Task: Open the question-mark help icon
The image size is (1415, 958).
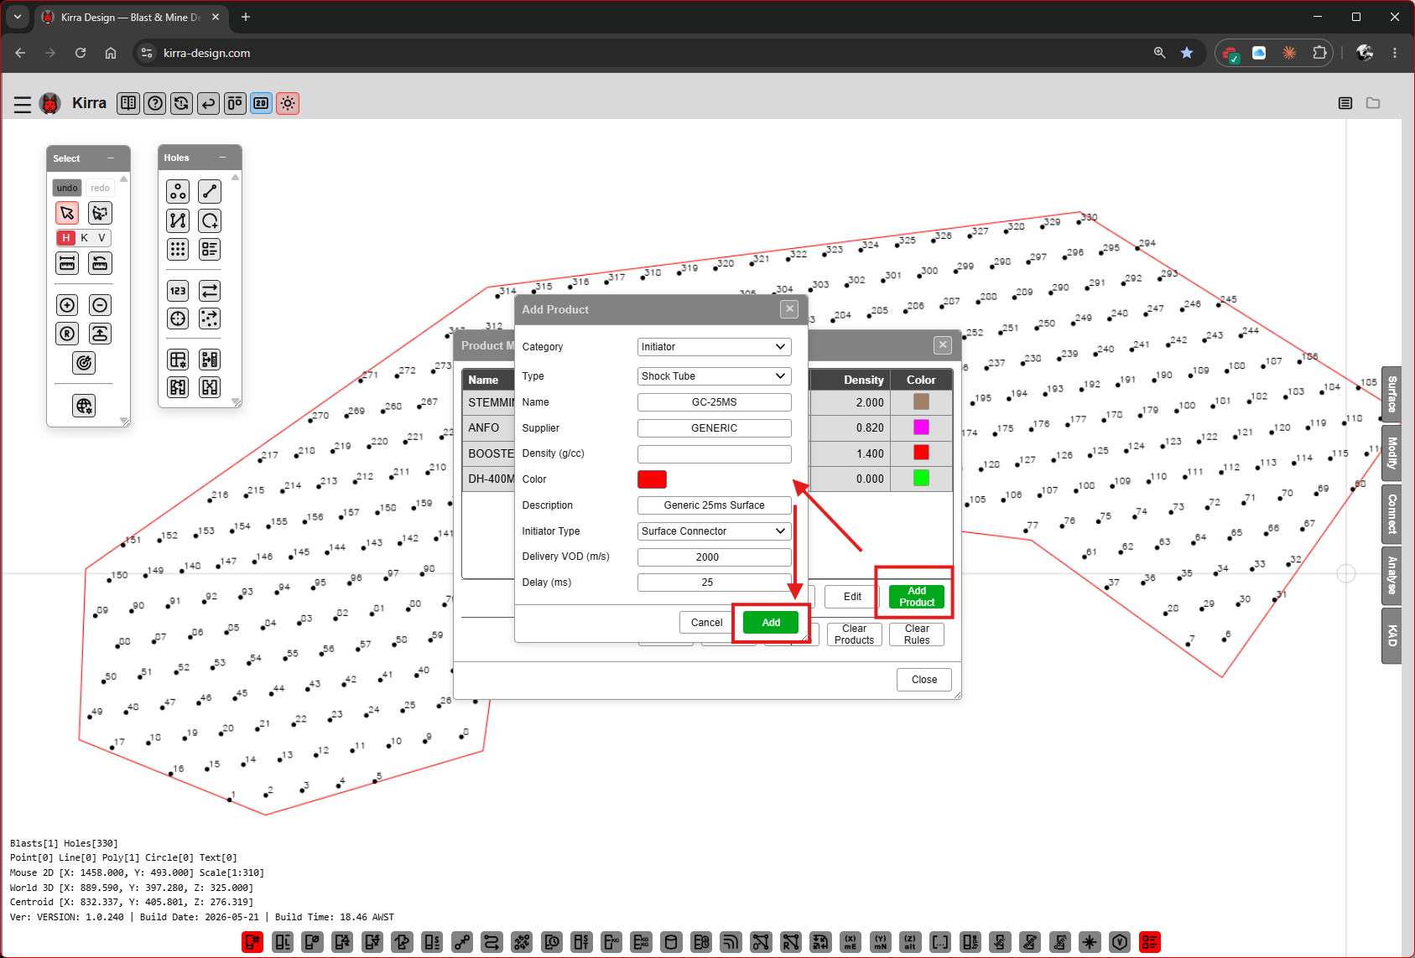Action: click(155, 103)
